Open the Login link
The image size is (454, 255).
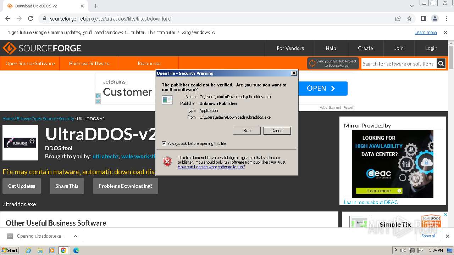click(431, 48)
